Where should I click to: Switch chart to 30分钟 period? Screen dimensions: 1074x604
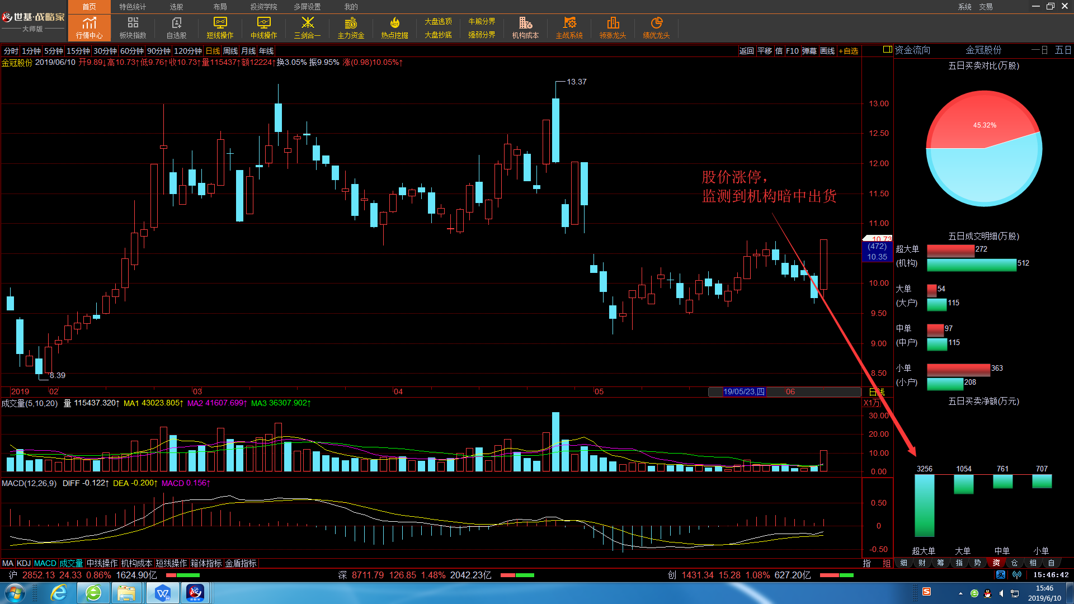tap(105, 51)
